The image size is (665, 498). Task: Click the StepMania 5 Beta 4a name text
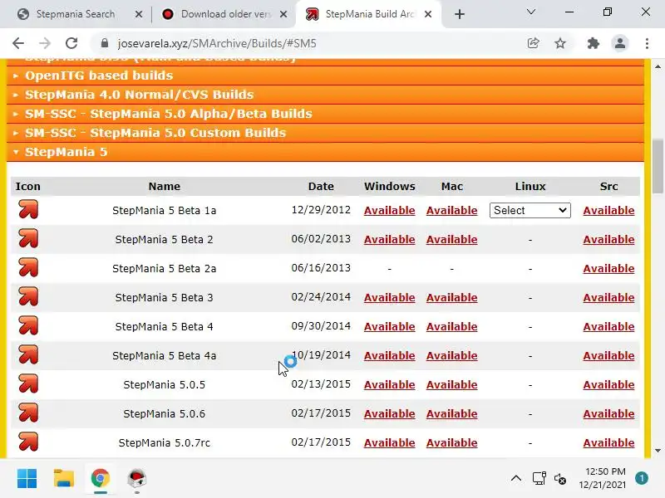pos(164,356)
